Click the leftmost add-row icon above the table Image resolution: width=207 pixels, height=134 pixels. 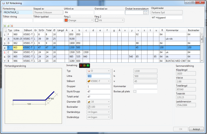tap(4, 26)
